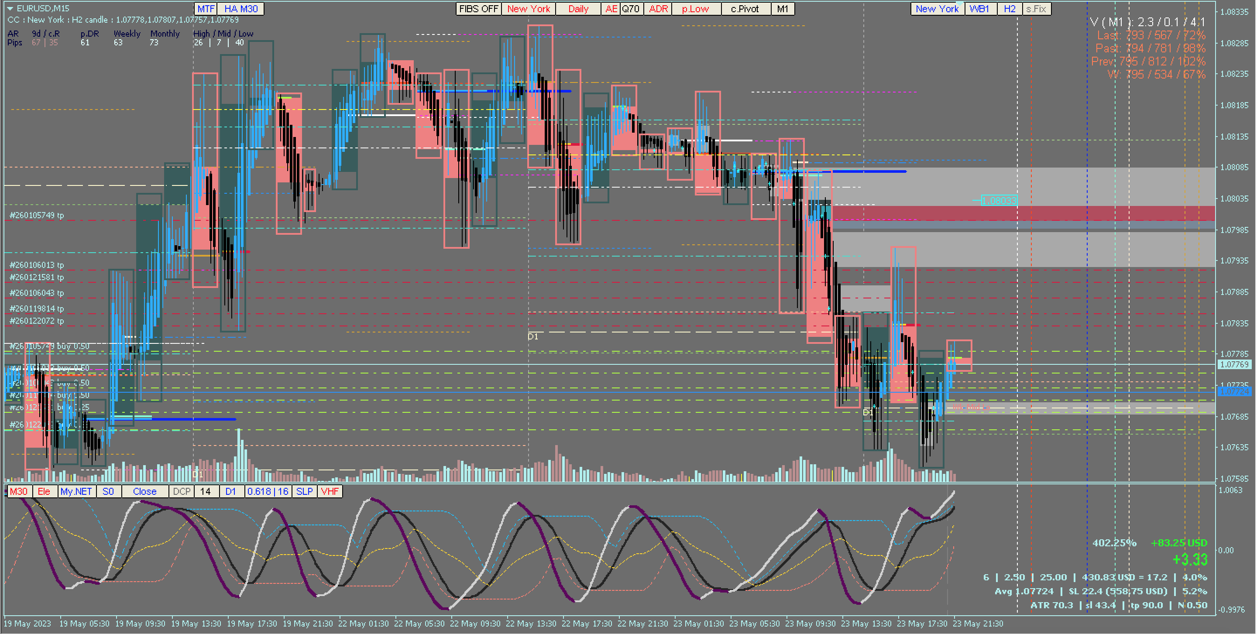The image size is (1257, 634).
Task: Click the M30 button in oscillator panel
Action: coord(18,491)
